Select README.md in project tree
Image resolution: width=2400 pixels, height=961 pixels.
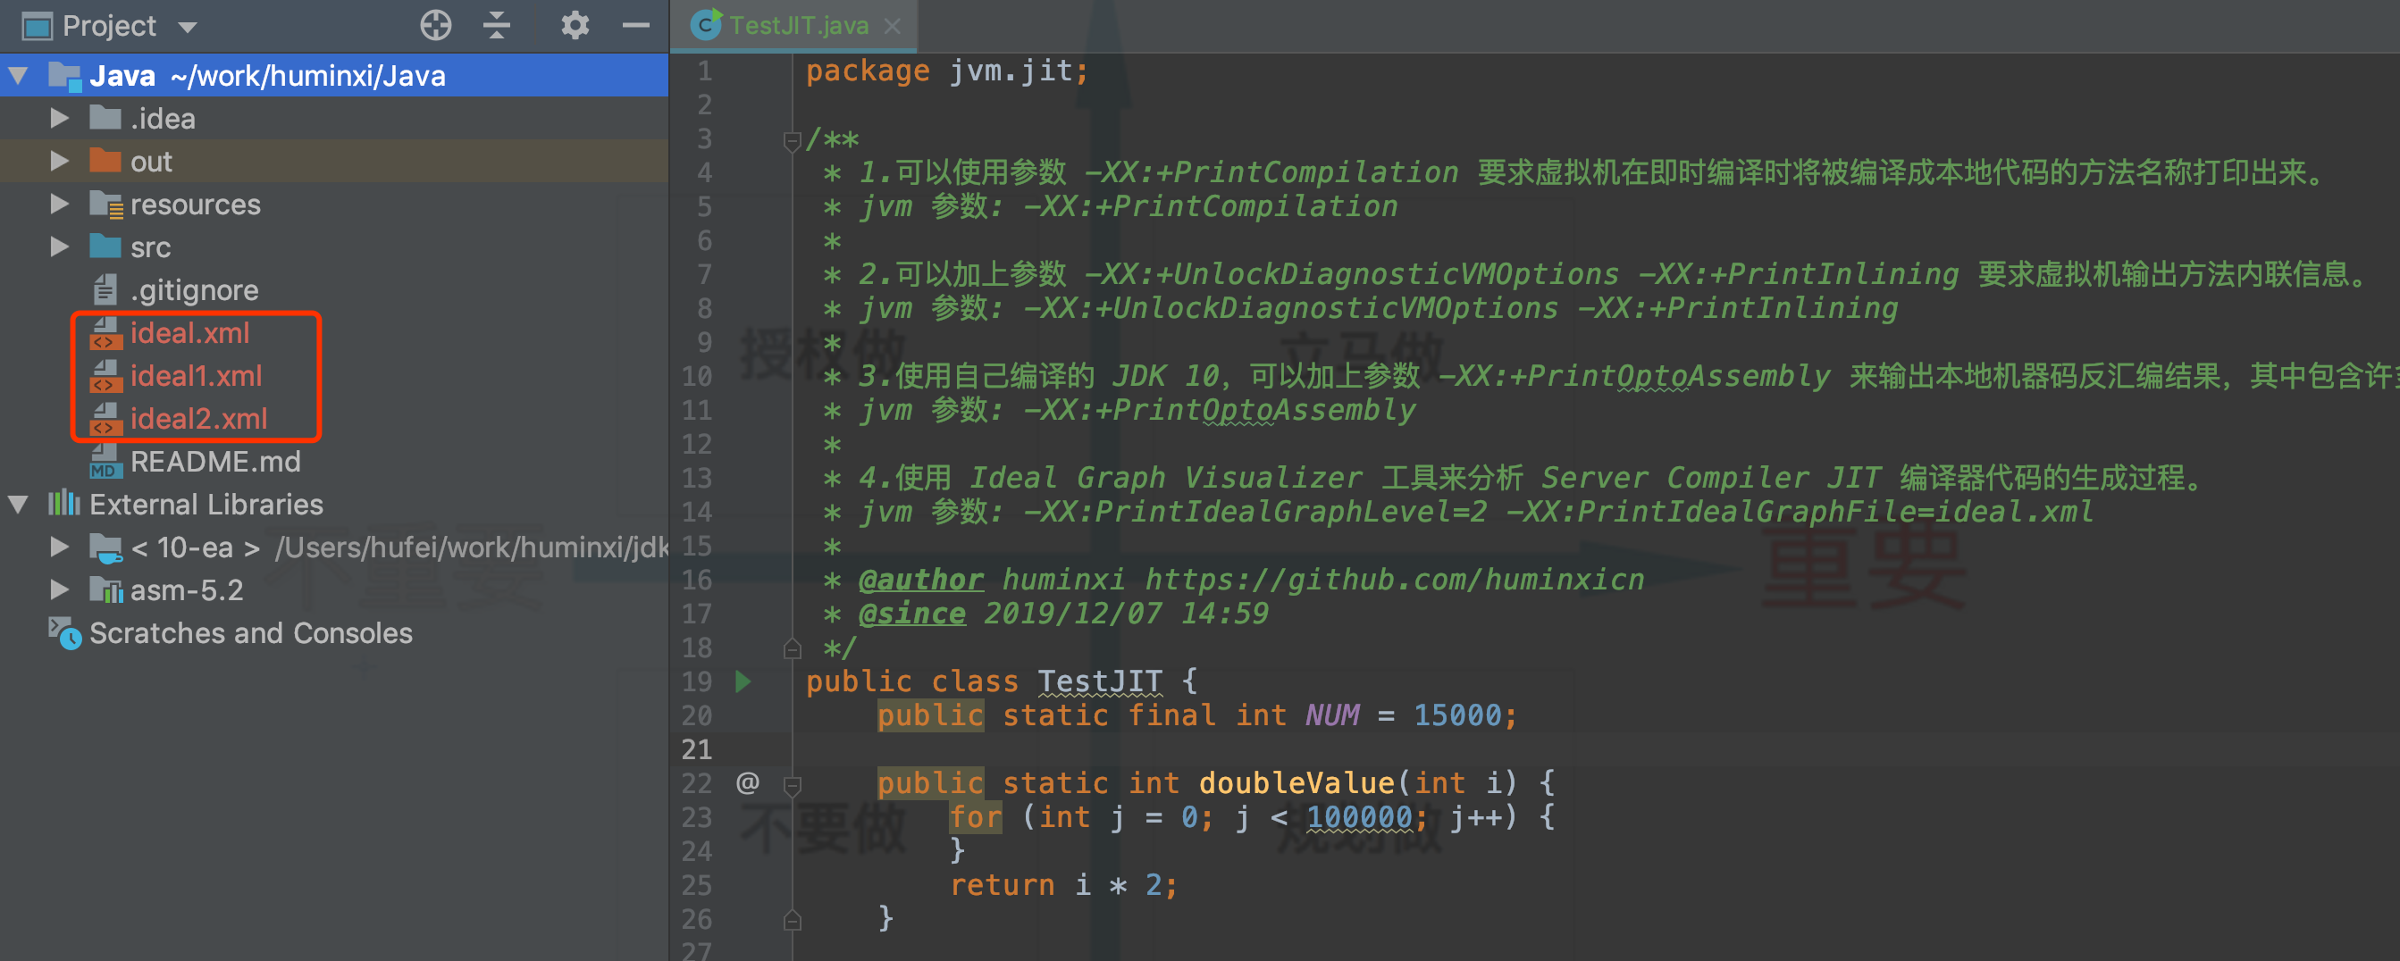click(x=214, y=462)
